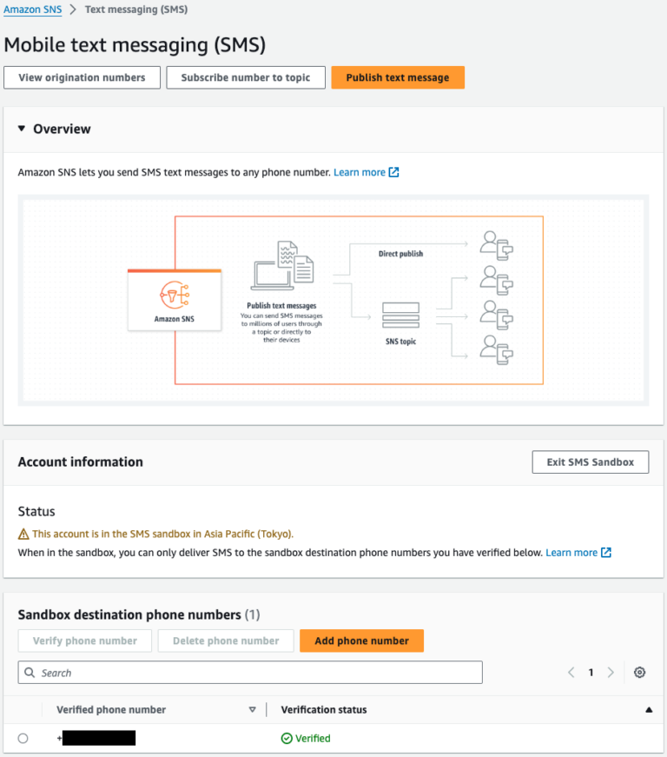Open the Amazon SNS breadcrumb
667x757 pixels.
pyautogui.click(x=33, y=10)
